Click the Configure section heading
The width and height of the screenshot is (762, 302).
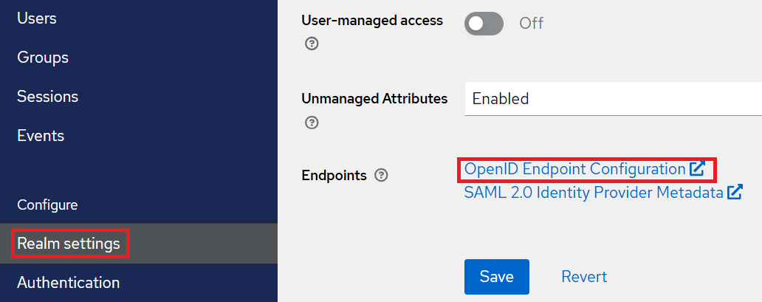[47, 205]
